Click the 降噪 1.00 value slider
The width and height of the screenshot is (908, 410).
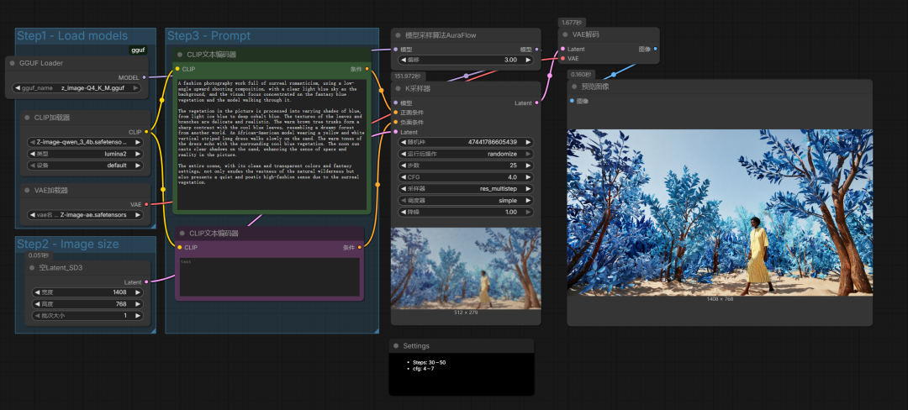coord(466,213)
